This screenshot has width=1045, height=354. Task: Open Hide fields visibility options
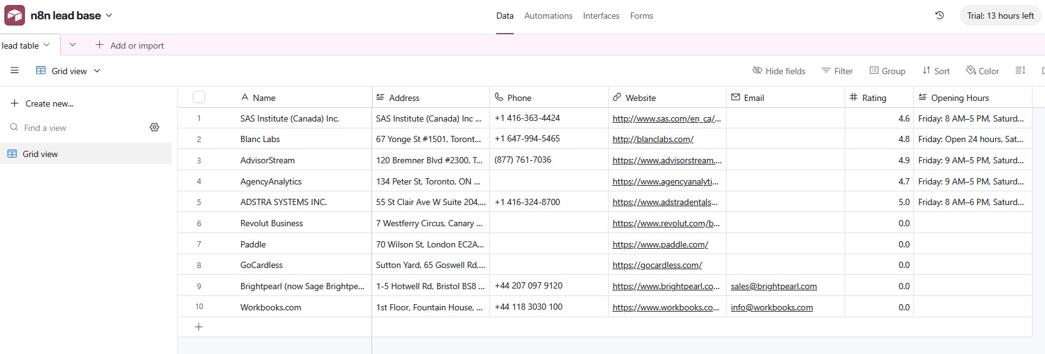click(778, 71)
